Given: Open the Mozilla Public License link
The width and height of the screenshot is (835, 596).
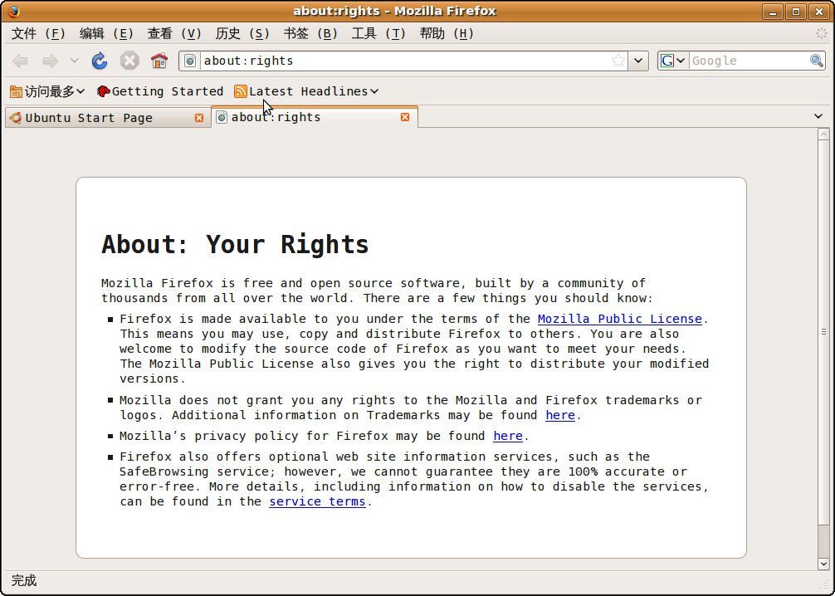Looking at the screenshot, I should click(x=620, y=319).
